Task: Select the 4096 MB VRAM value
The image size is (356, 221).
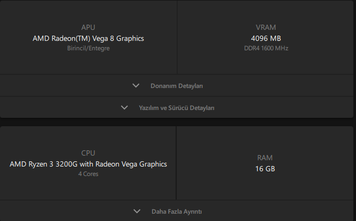Action: coord(266,38)
